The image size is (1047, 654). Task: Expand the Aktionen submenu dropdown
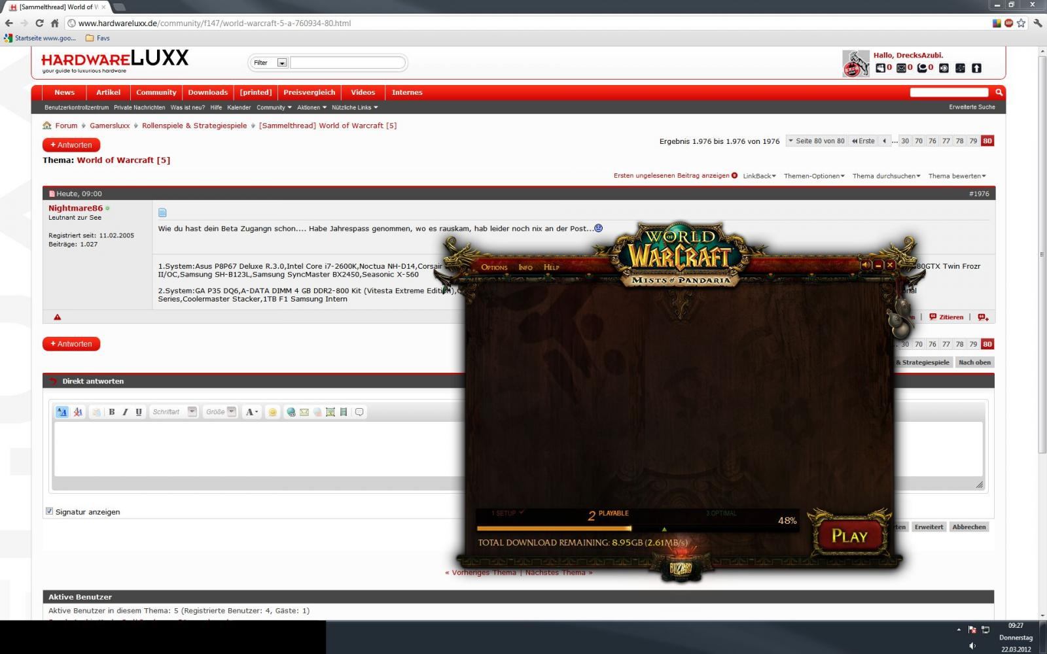(311, 107)
